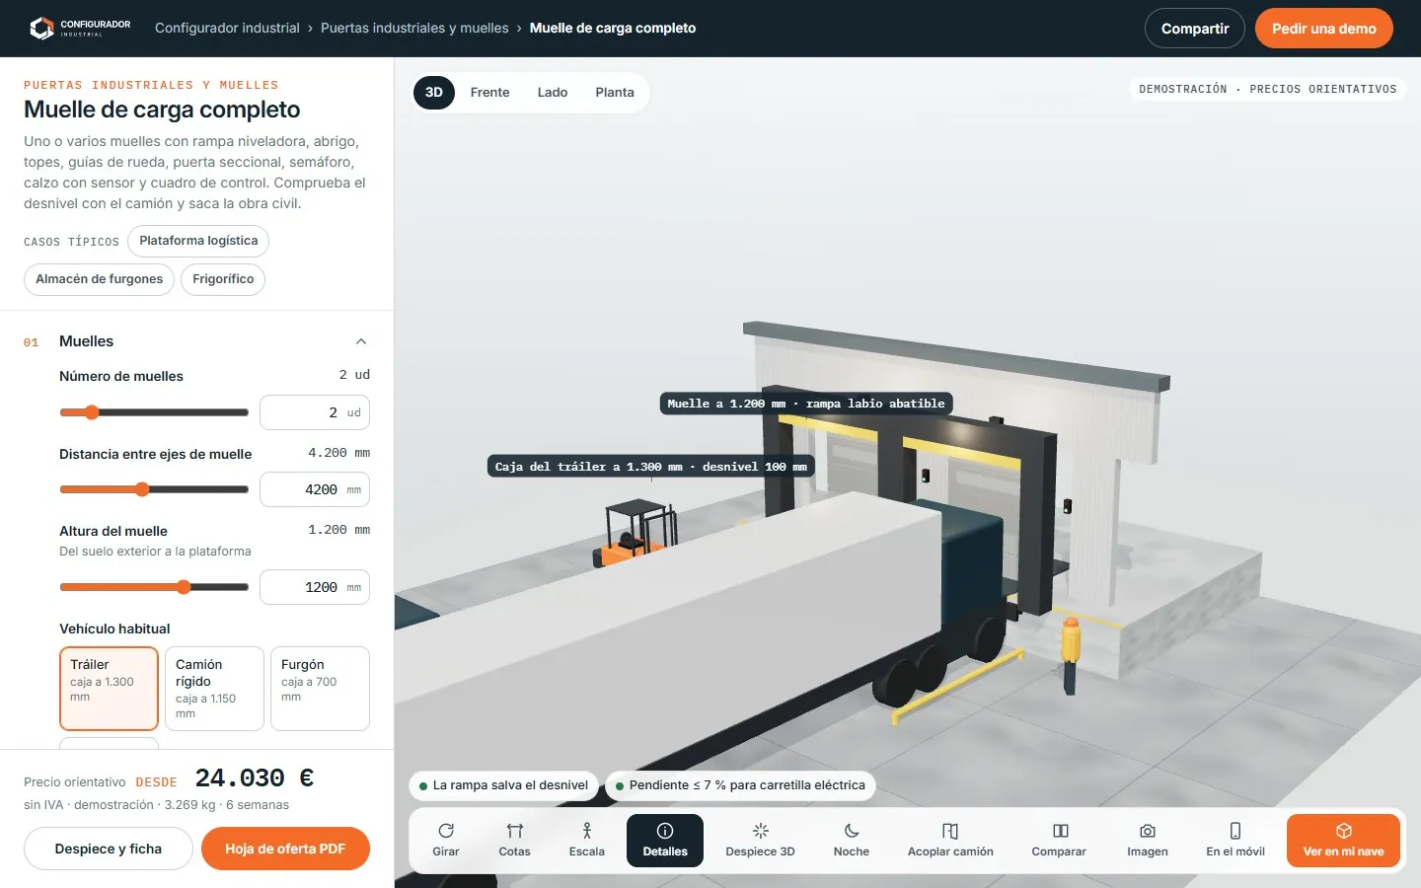Select Tráiler vehicle option
The height and width of the screenshot is (888, 1421).
[109, 689]
